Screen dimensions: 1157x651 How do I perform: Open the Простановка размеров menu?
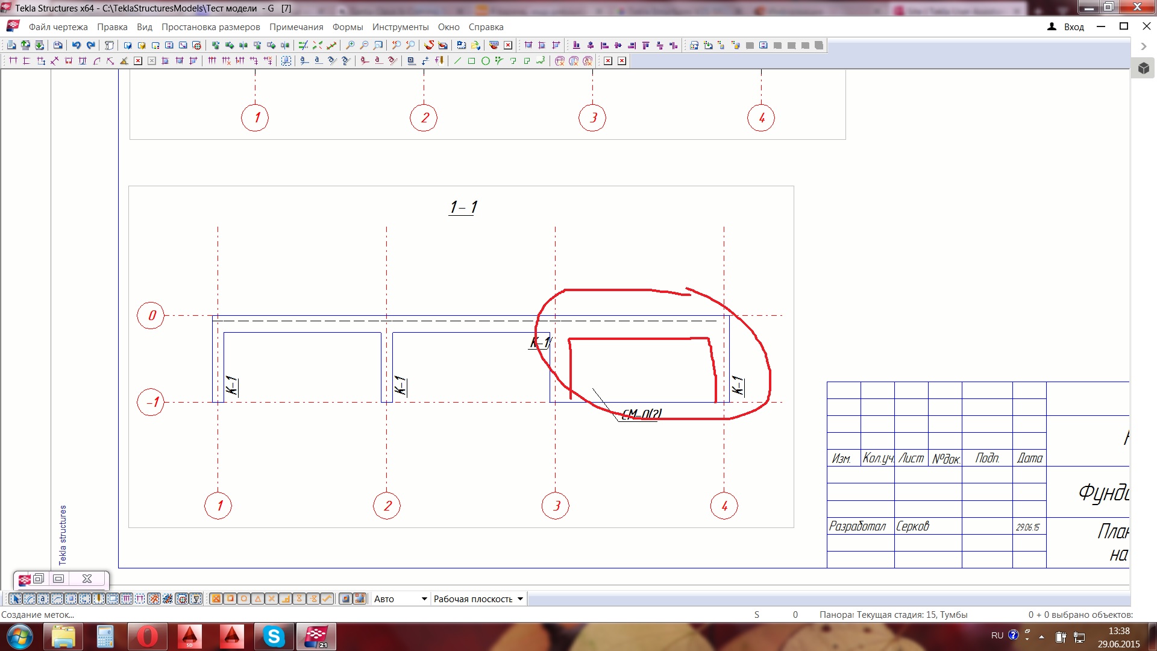pos(210,27)
